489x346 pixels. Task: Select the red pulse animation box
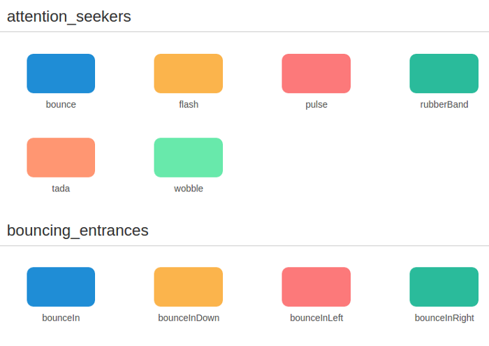point(316,73)
